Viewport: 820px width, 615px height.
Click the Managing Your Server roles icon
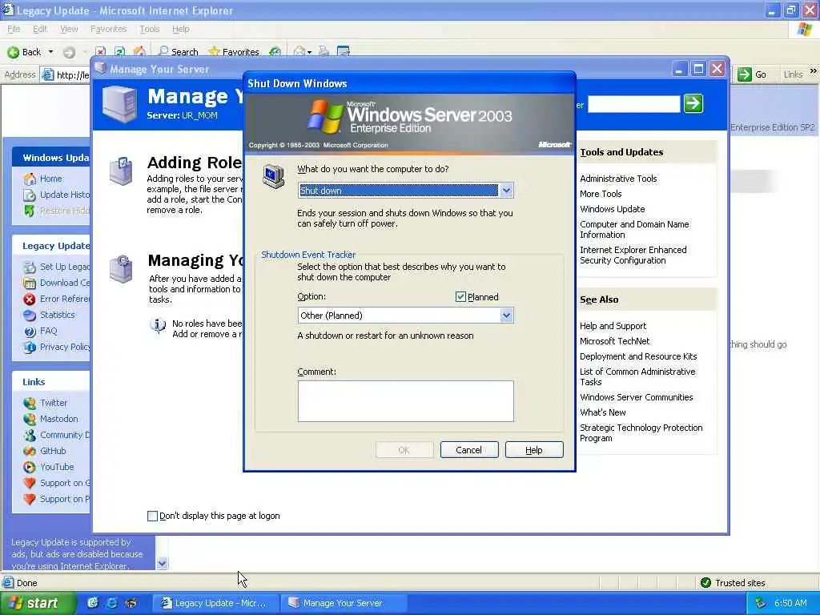click(x=121, y=269)
